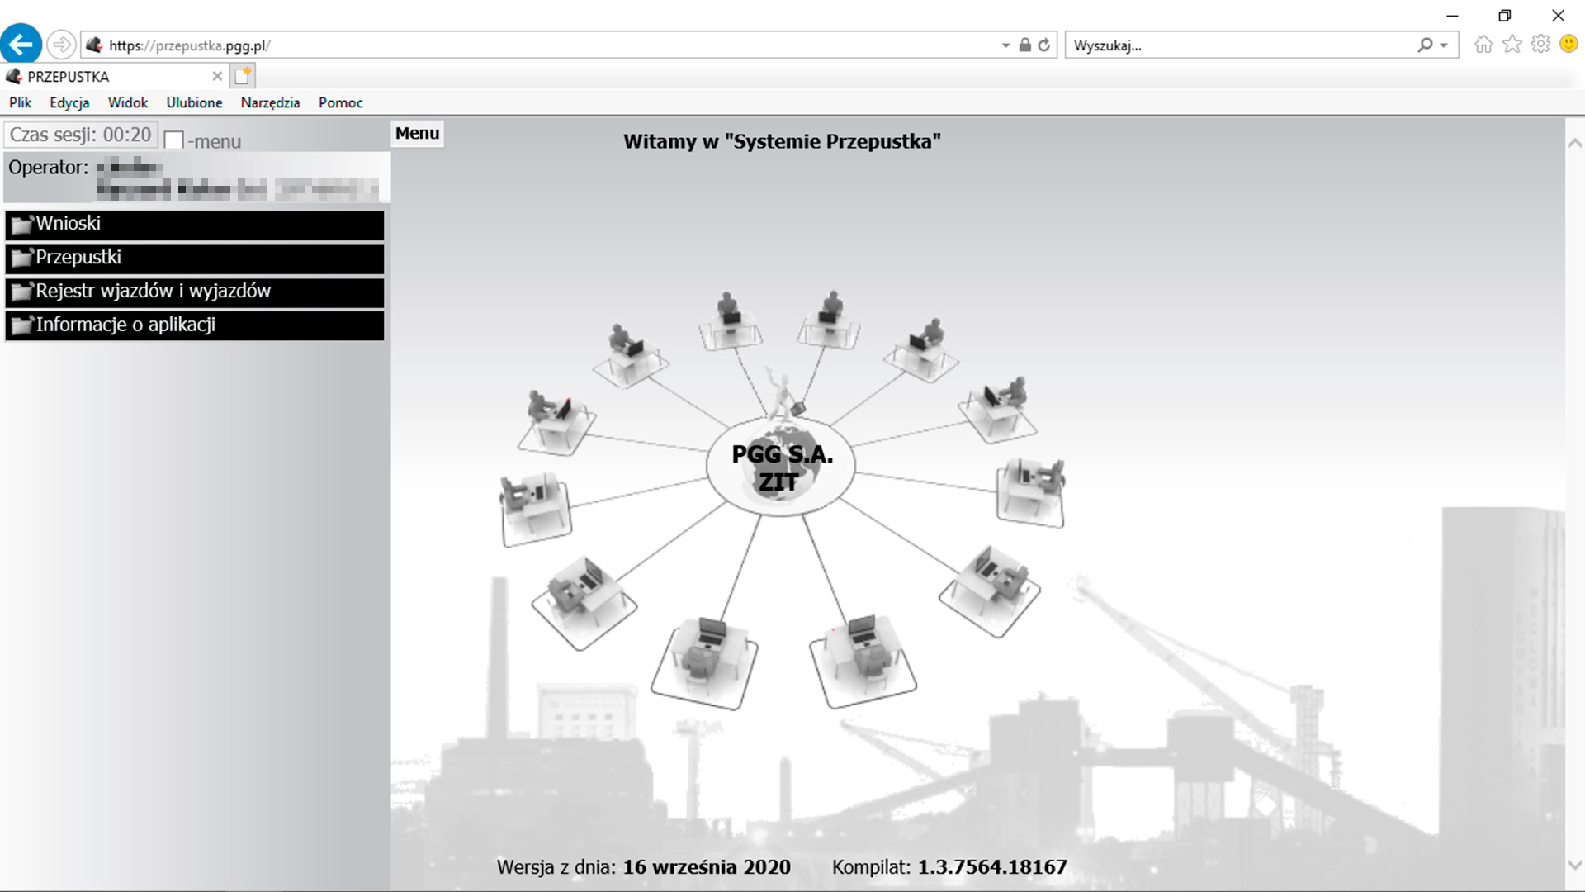Click the security lock icon
Screen dimensions: 1585x892
pos(1024,45)
